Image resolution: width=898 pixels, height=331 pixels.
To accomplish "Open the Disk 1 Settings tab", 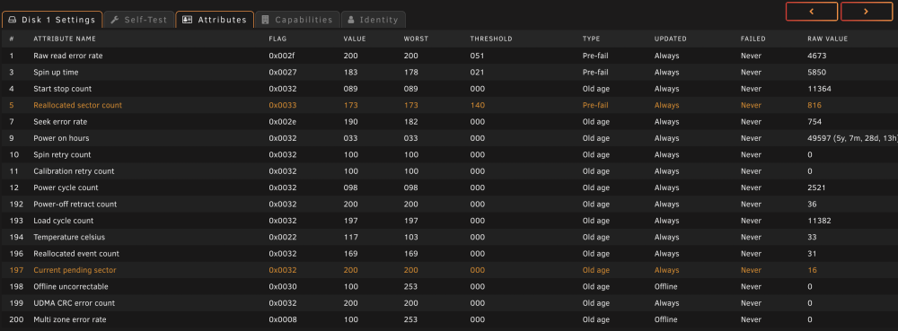I will pos(52,20).
